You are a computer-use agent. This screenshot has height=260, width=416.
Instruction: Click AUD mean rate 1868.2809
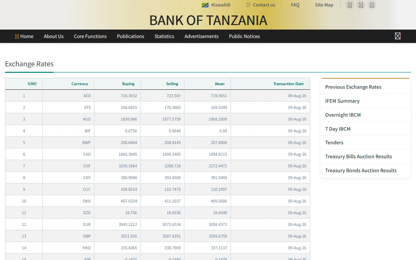coord(218,119)
